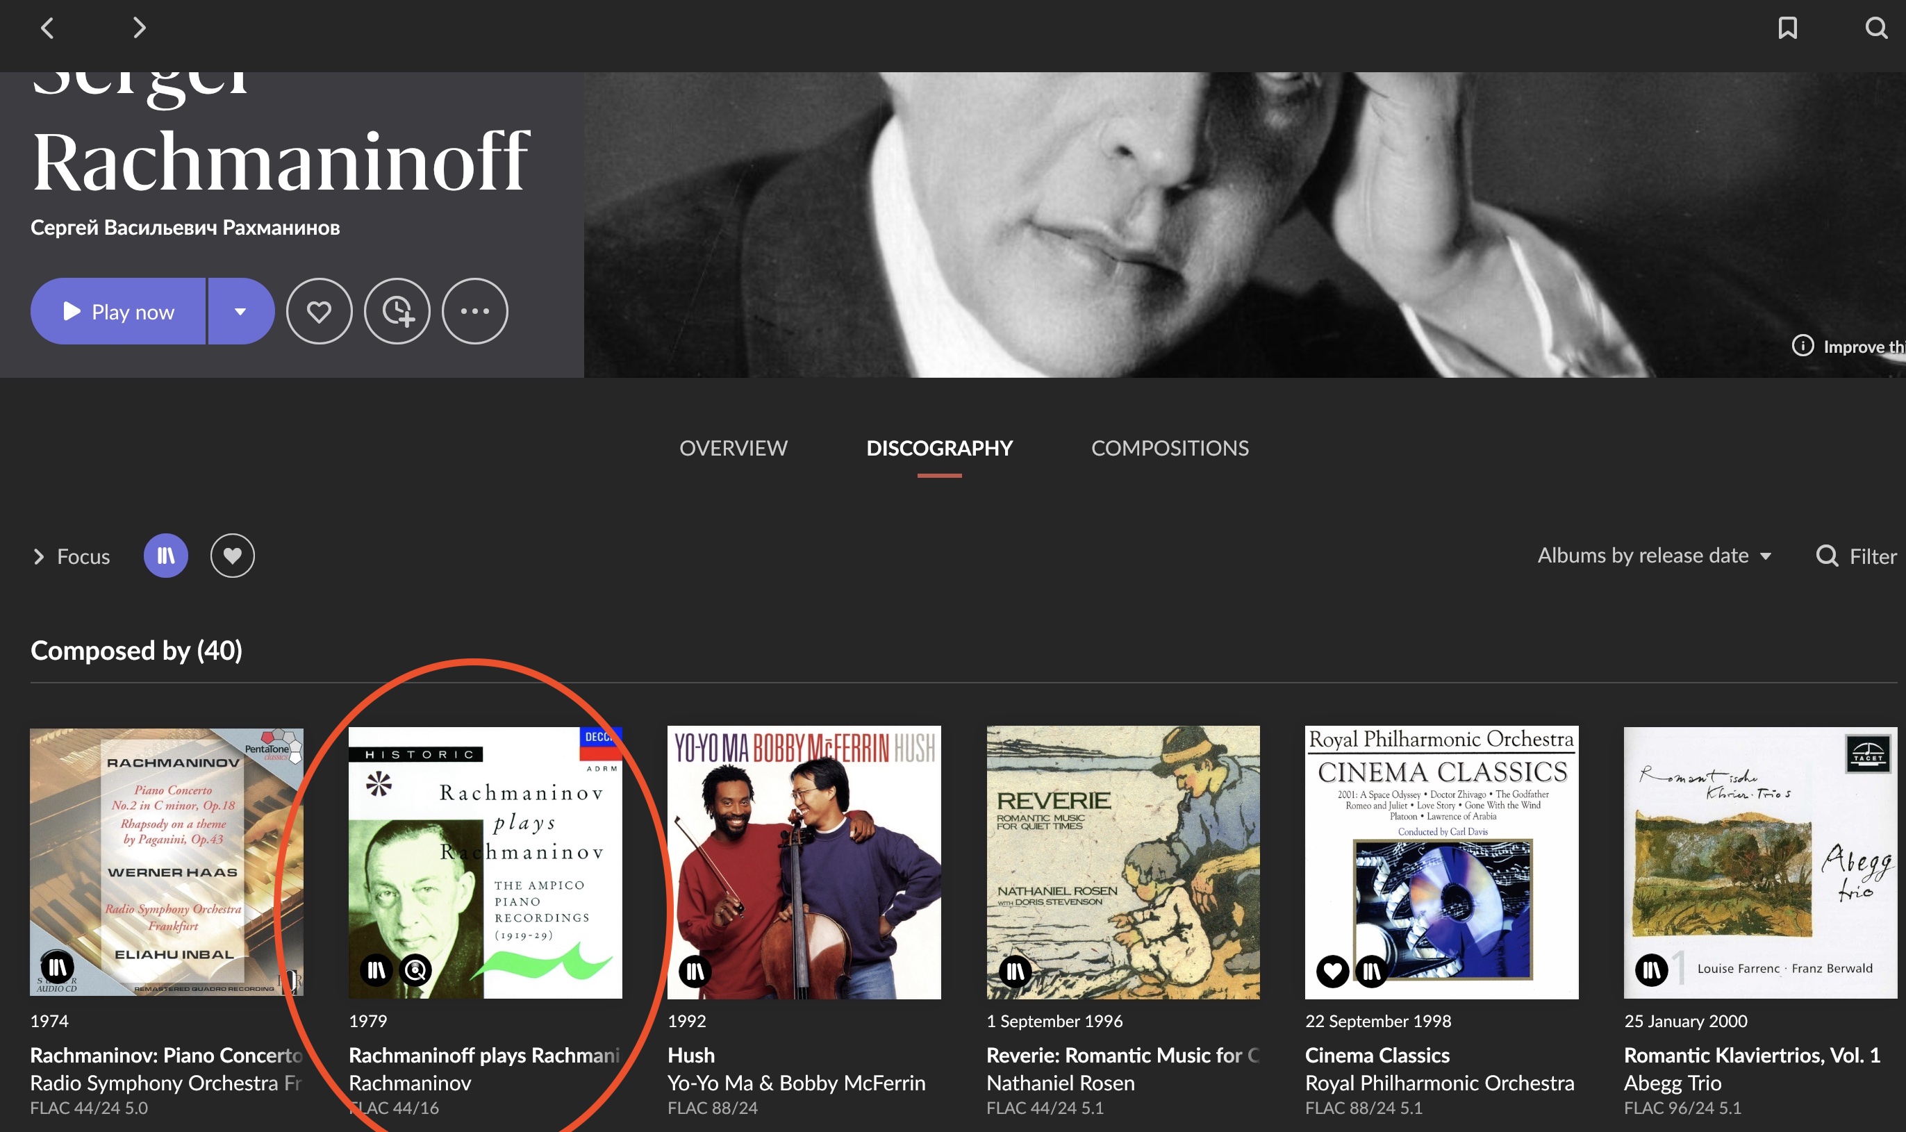Open the Abegg Trio artist link

(x=1672, y=1083)
